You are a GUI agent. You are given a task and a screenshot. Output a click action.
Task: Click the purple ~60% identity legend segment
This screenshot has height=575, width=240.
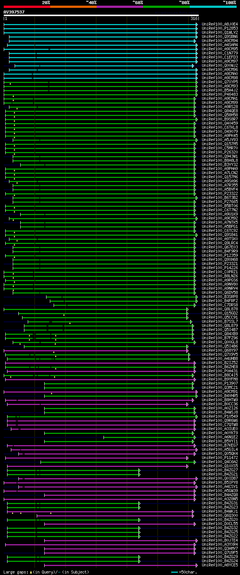click(120, 7)
